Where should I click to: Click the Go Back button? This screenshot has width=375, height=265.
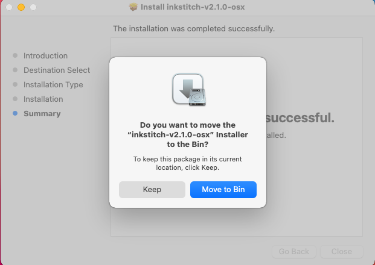294,251
